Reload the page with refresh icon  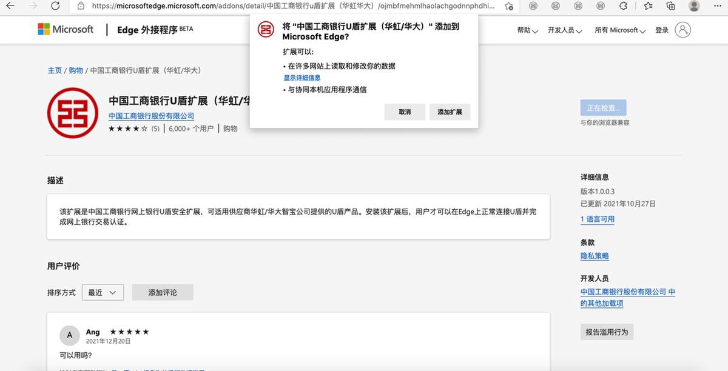tap(55, 6)
